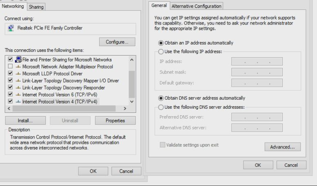This screenshot has height=186, width=317.
Task: Click the Realtek network adapter icon
Action: (11, 28)
